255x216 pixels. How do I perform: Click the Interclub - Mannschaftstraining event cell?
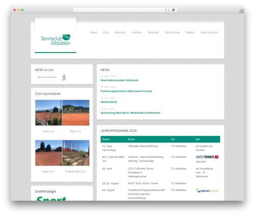click(x=145, y=159)
